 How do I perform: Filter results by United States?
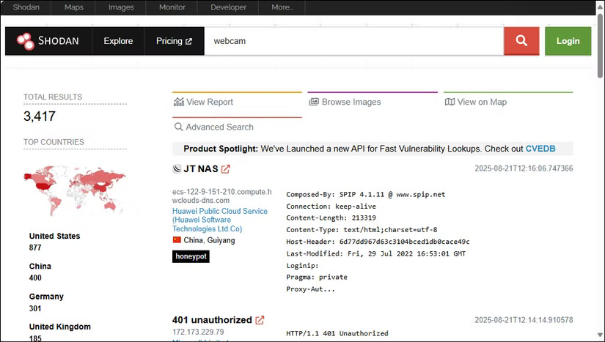55,236
